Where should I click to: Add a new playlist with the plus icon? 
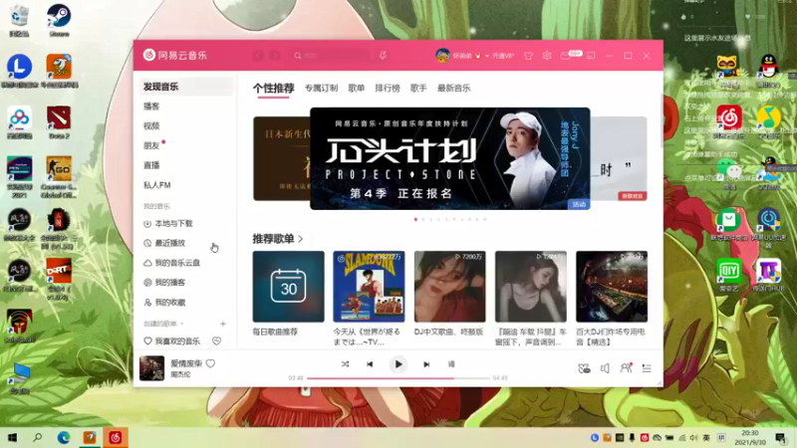222,324
